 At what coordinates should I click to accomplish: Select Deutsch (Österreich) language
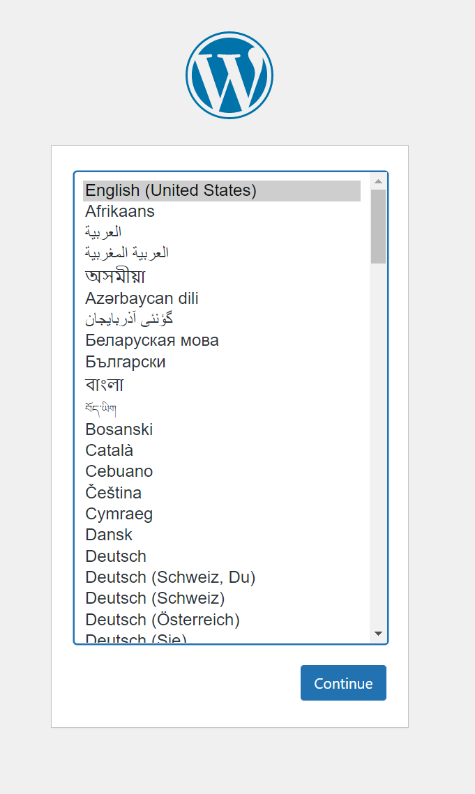click(163, 619)
